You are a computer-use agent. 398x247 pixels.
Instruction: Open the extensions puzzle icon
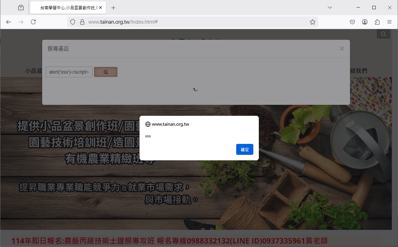[x=377, y=22]
